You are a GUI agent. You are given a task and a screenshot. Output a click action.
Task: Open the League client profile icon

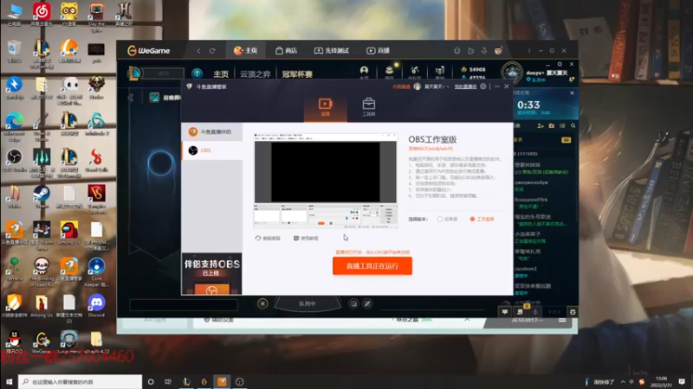coord(364,71)
